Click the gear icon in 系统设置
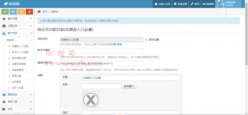This screenshot has width=248, height=115. click(175, 4)
